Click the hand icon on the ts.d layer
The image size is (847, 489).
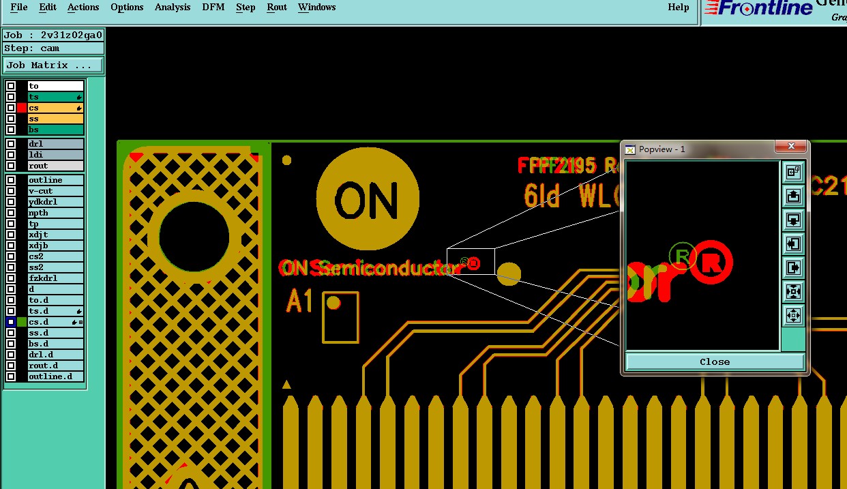[x=79, y=312]
